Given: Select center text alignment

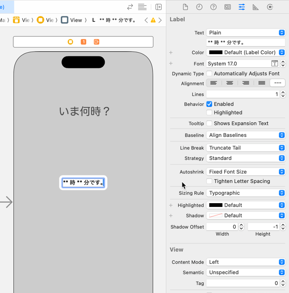Looking at the screenshot, I should (x=230, y=83).
